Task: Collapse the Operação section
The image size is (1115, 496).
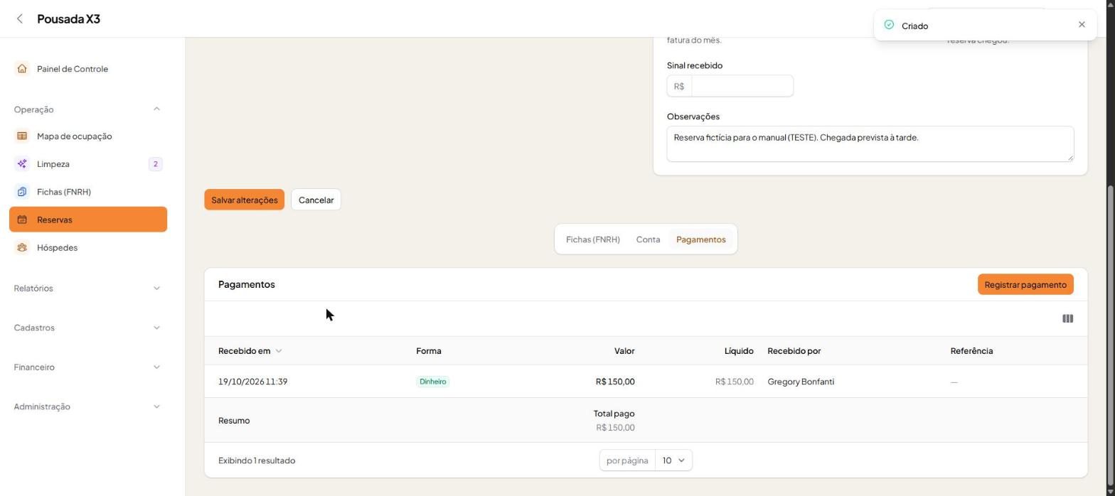Action: click(x=156, y=109)
